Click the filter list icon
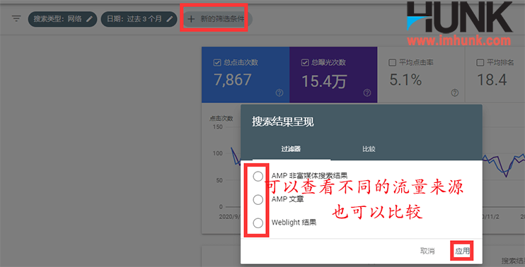 click(16, 18)
